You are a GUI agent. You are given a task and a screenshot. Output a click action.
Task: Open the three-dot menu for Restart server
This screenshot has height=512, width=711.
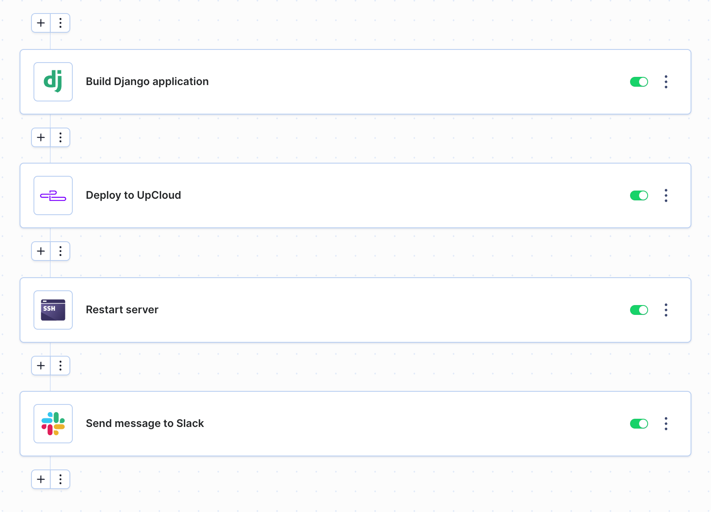coord(666,310)
